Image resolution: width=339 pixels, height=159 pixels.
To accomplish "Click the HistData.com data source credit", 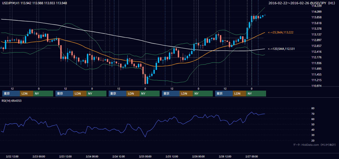I will pyautogui.click(x=315, y=145).
